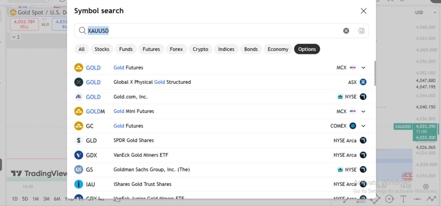Select the text tool T icon
The height and width of the screenshot is (206, 441).
403,199
